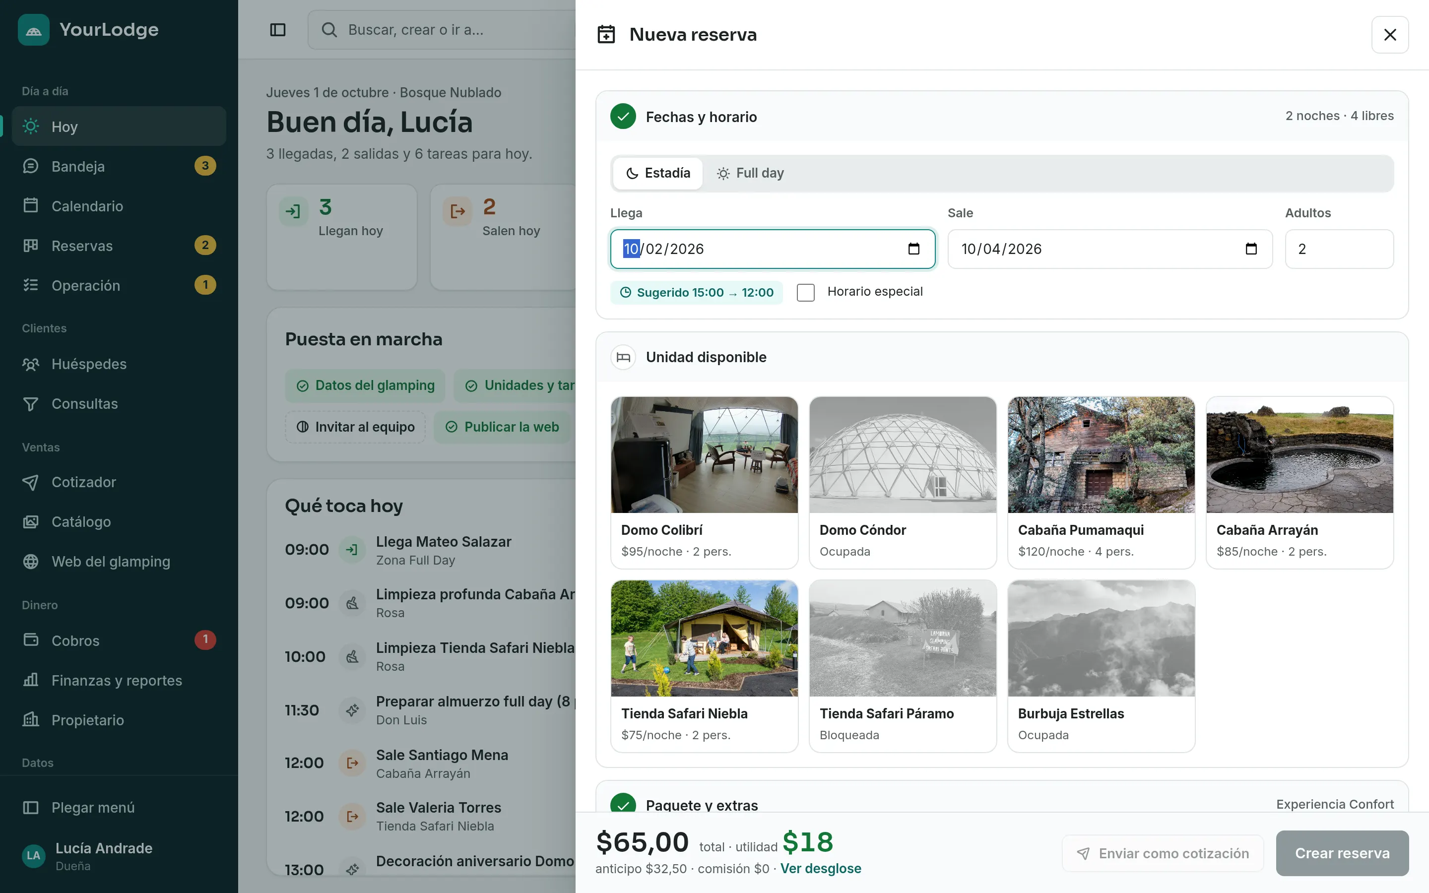Open Huéspedes people icon

pos(31,364)
